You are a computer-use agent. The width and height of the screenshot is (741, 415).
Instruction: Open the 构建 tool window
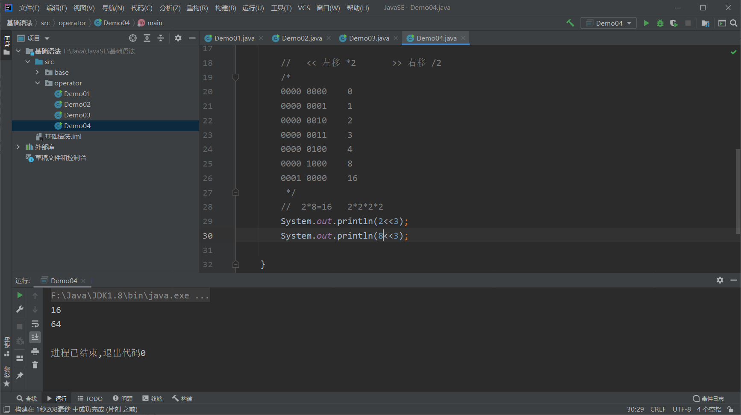(x=182, y=398)
